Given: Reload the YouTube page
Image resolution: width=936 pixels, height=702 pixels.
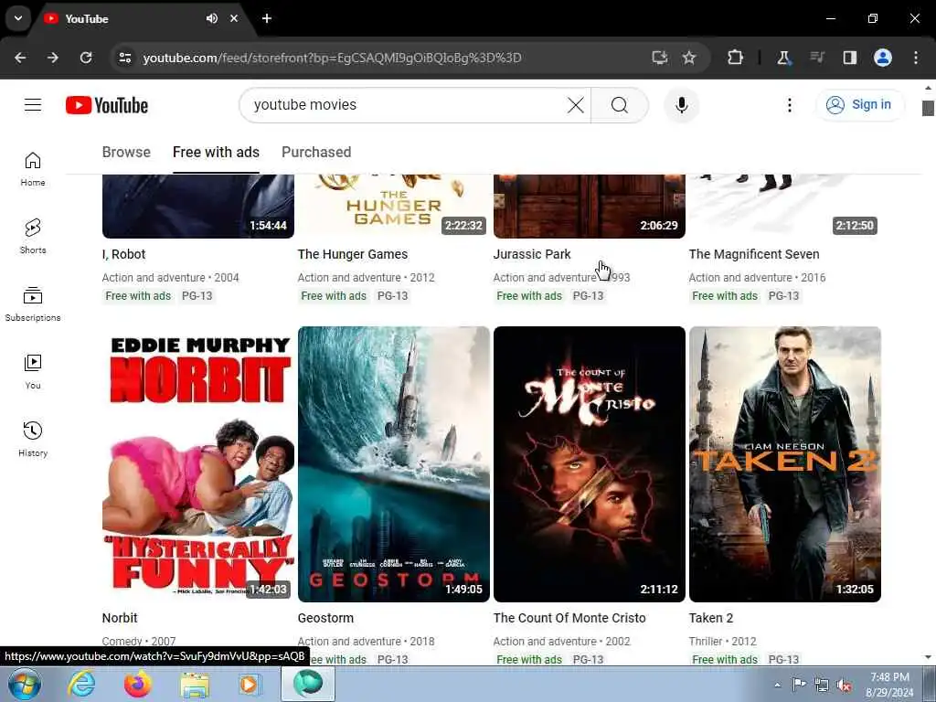Looking at the screenshot, I should (86, 58).
